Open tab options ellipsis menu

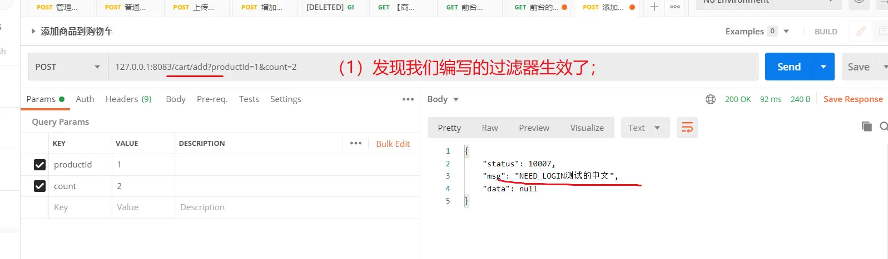coord(674,7)
